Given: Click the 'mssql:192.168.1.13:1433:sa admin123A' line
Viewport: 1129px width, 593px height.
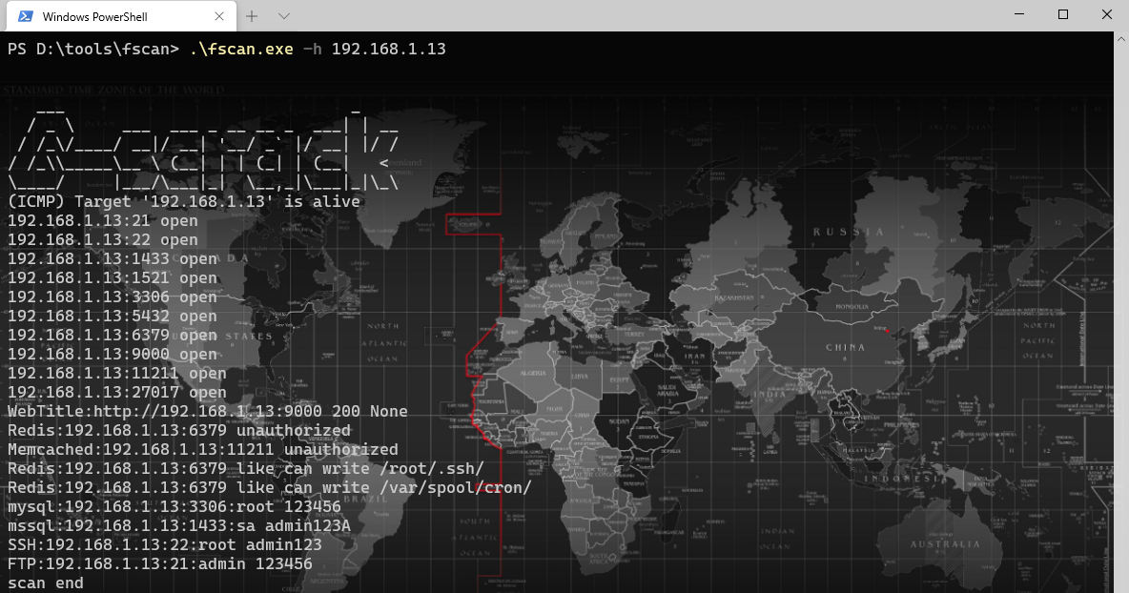Looking at the screenshot, I should click(179, 526).
